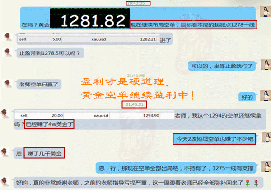
Task: Click value 1293.90 in the sell order row
Action: tap(151, 115)
